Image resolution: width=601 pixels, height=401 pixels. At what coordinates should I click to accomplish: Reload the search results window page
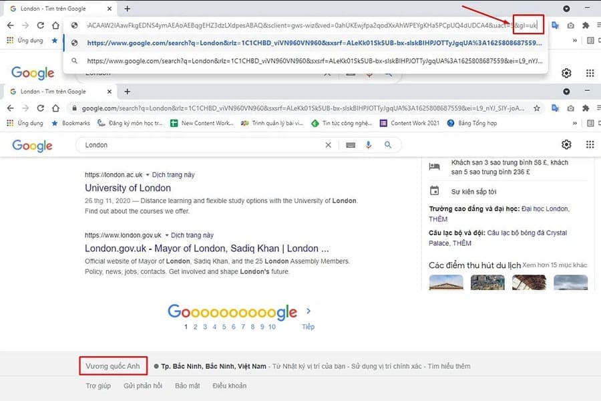coord(40,108)
